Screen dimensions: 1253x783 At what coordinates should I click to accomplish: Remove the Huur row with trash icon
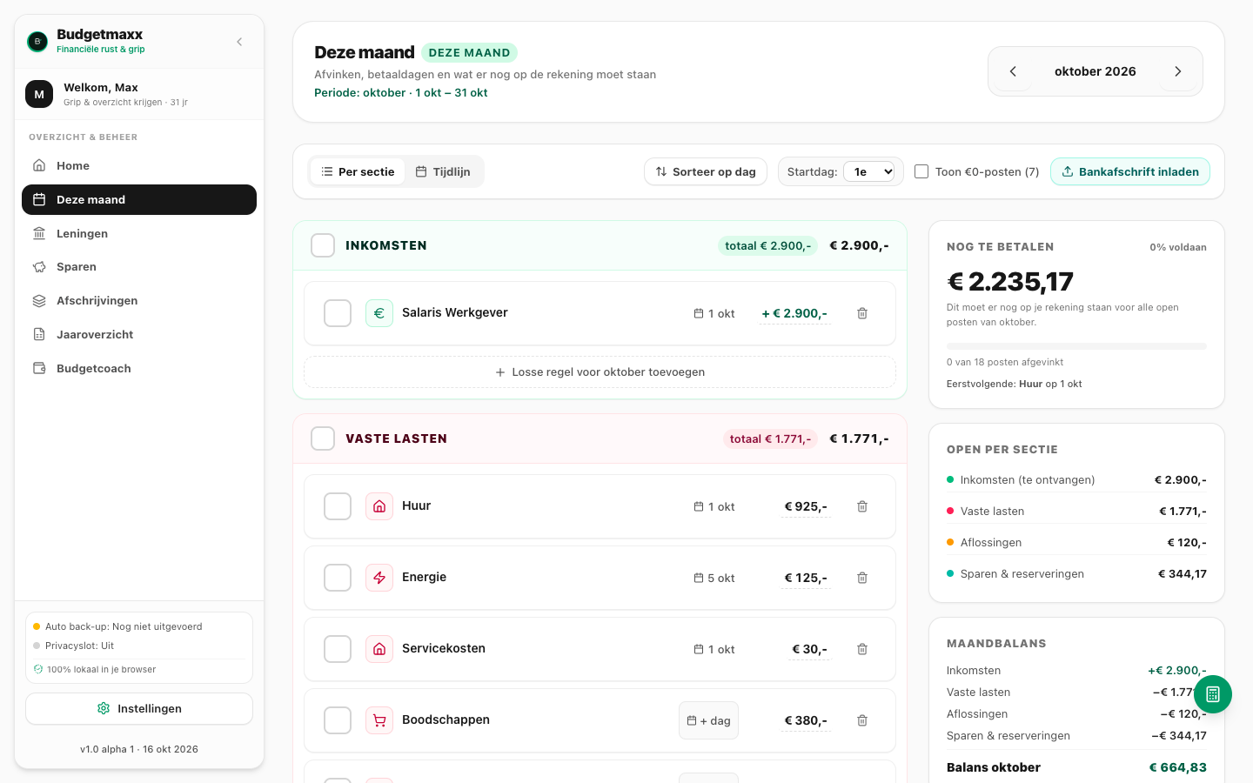click(862, 506)
